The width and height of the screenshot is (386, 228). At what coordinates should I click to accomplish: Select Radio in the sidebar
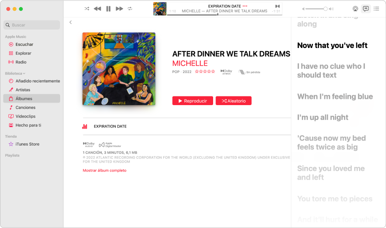[x=32, y=62]
